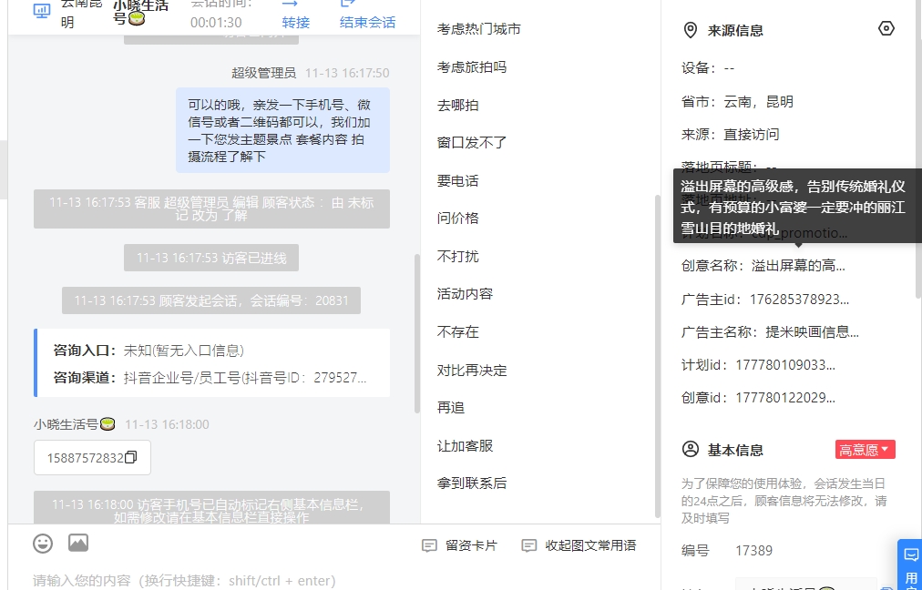Select quick phrase 问价格
Viewport: 922px width, 590px height.
coord(457,218)
